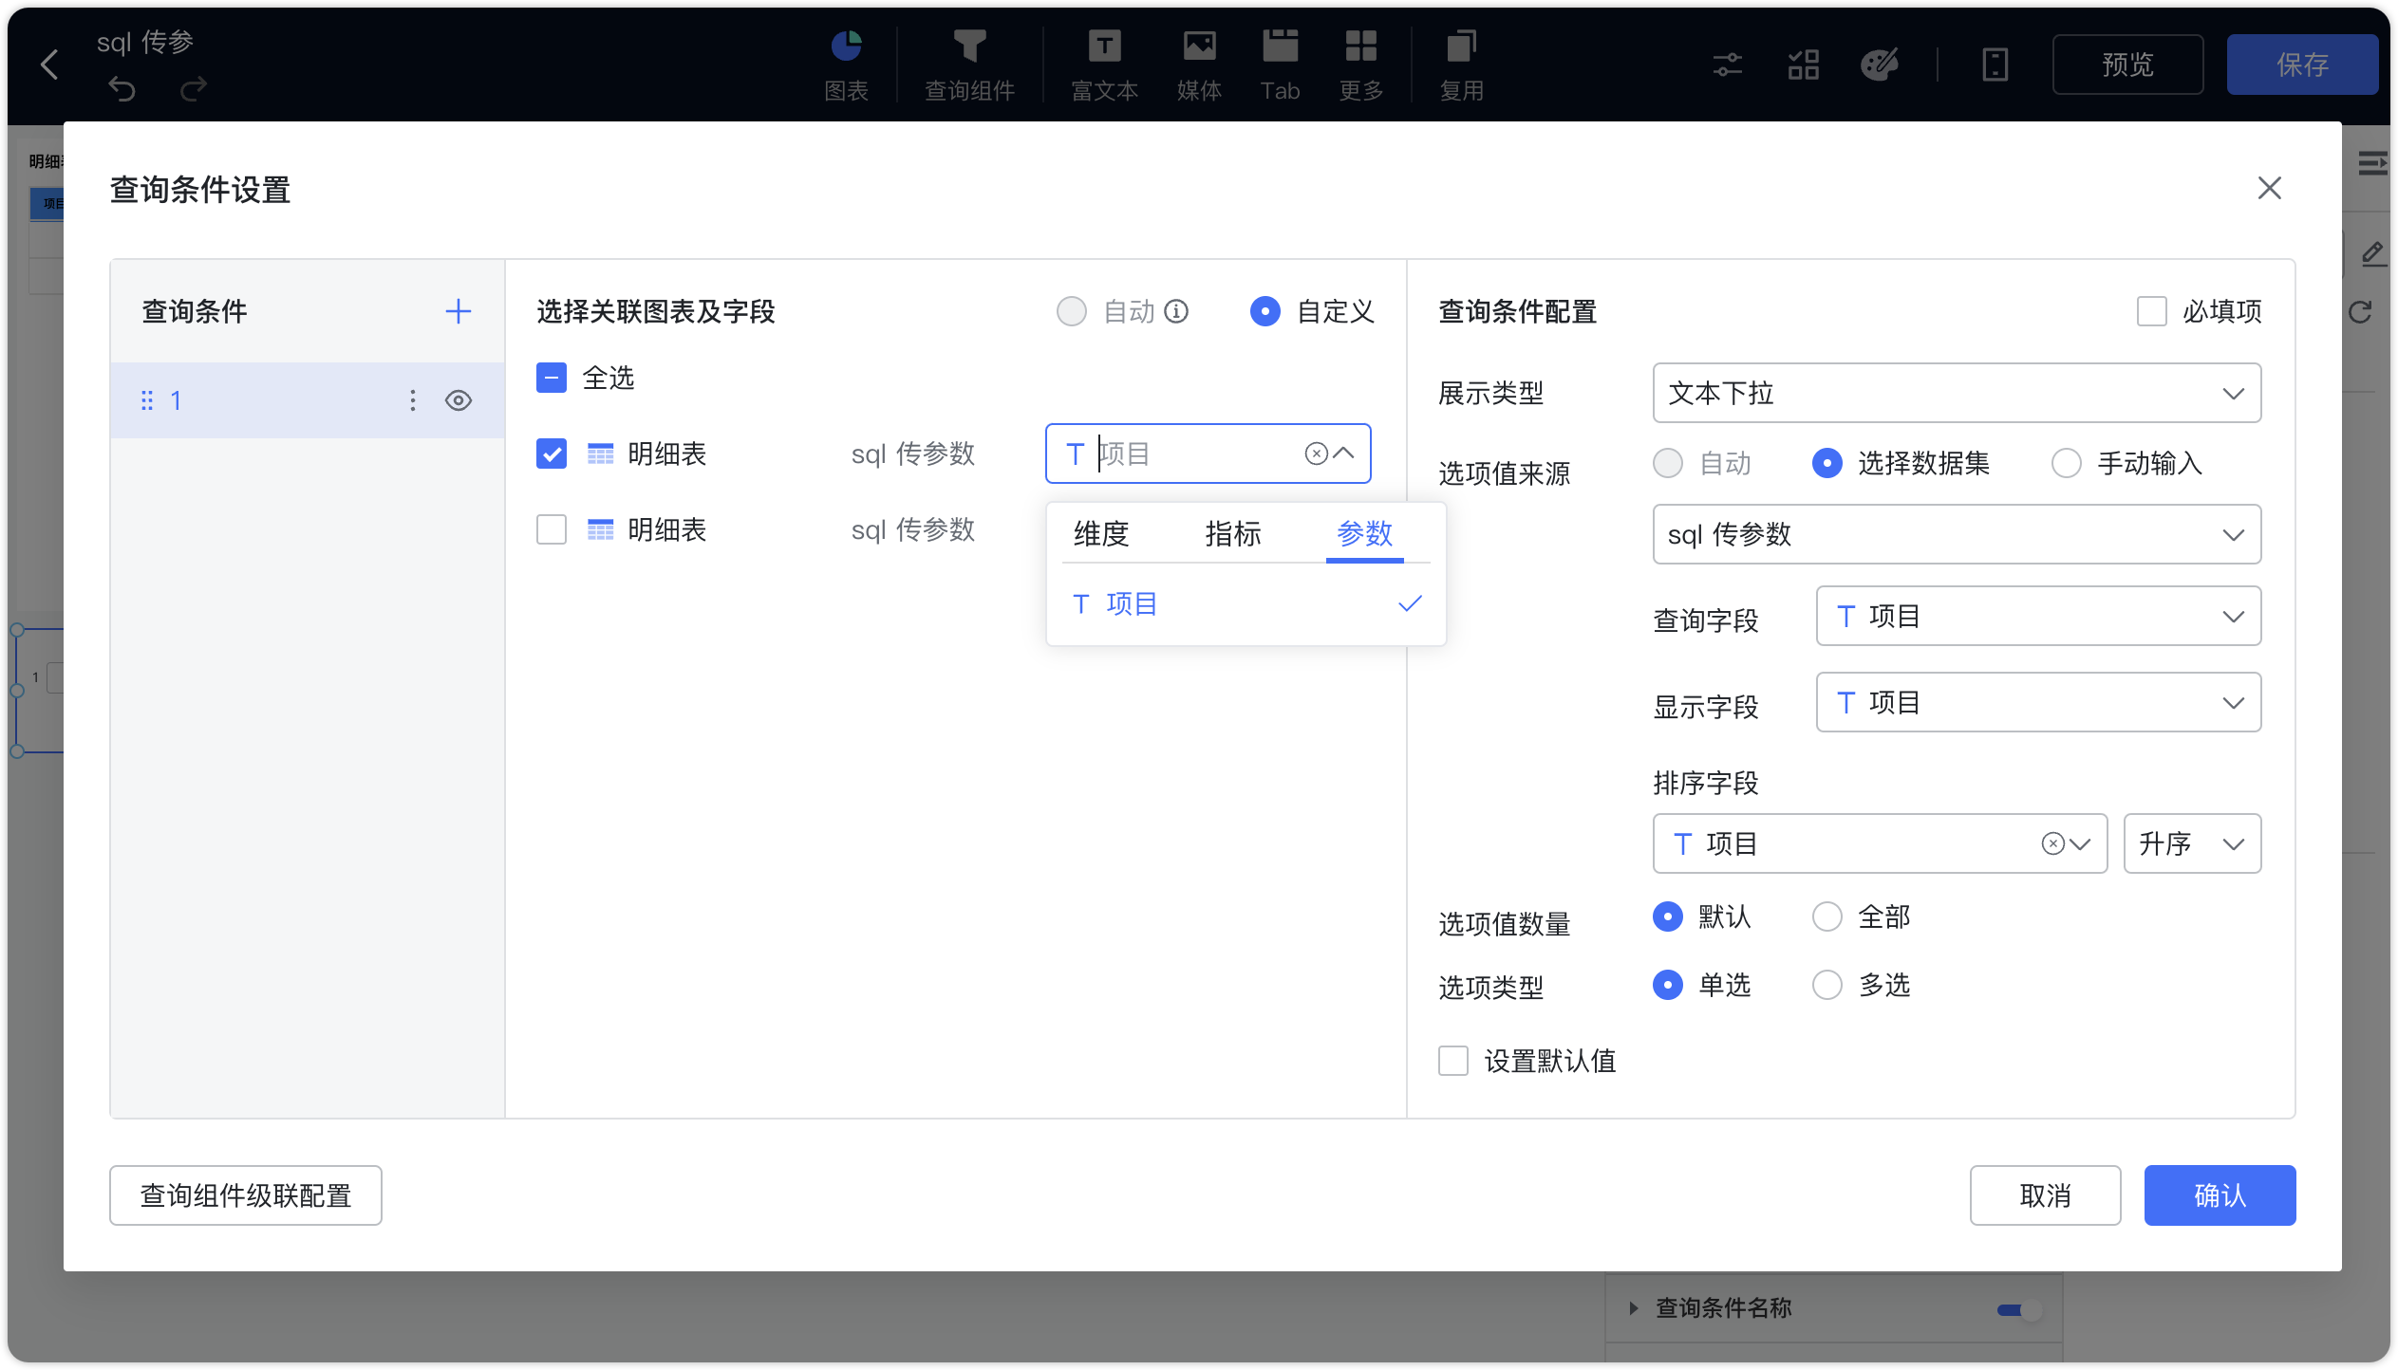This screenshot has width=2398, height=1370.
Task: Uncheck the first 明细表 checkbox
Action: [551, 454]
